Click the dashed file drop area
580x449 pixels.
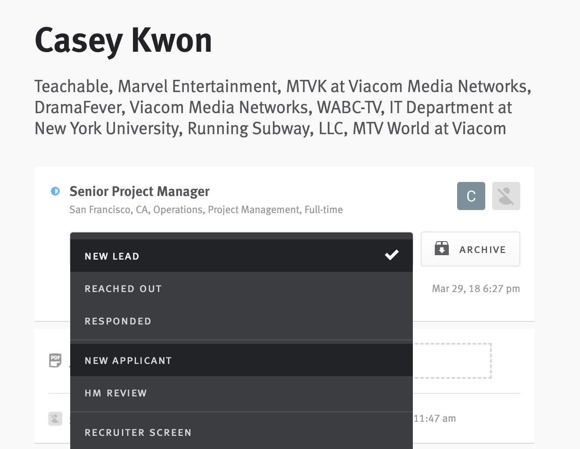coord(452,360)
